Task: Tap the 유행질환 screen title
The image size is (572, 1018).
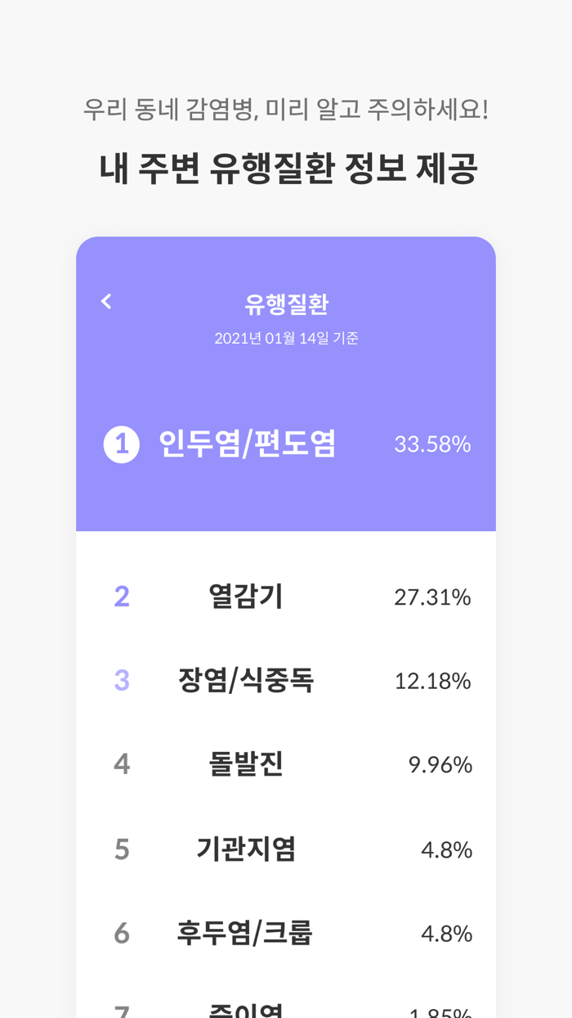Action: coord(286,301)
